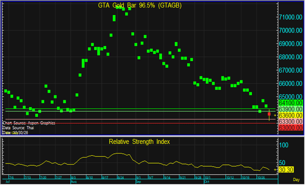This screenshot has height=185, width=305.
Task: Click the yellow arrow beside 30.30
Action: click(x=275, y=170)
